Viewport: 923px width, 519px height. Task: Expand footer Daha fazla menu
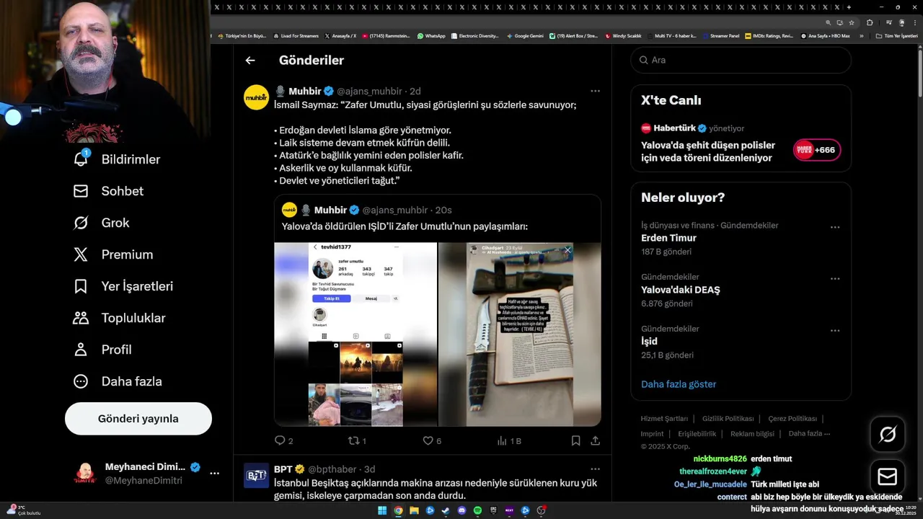(809, 434)
